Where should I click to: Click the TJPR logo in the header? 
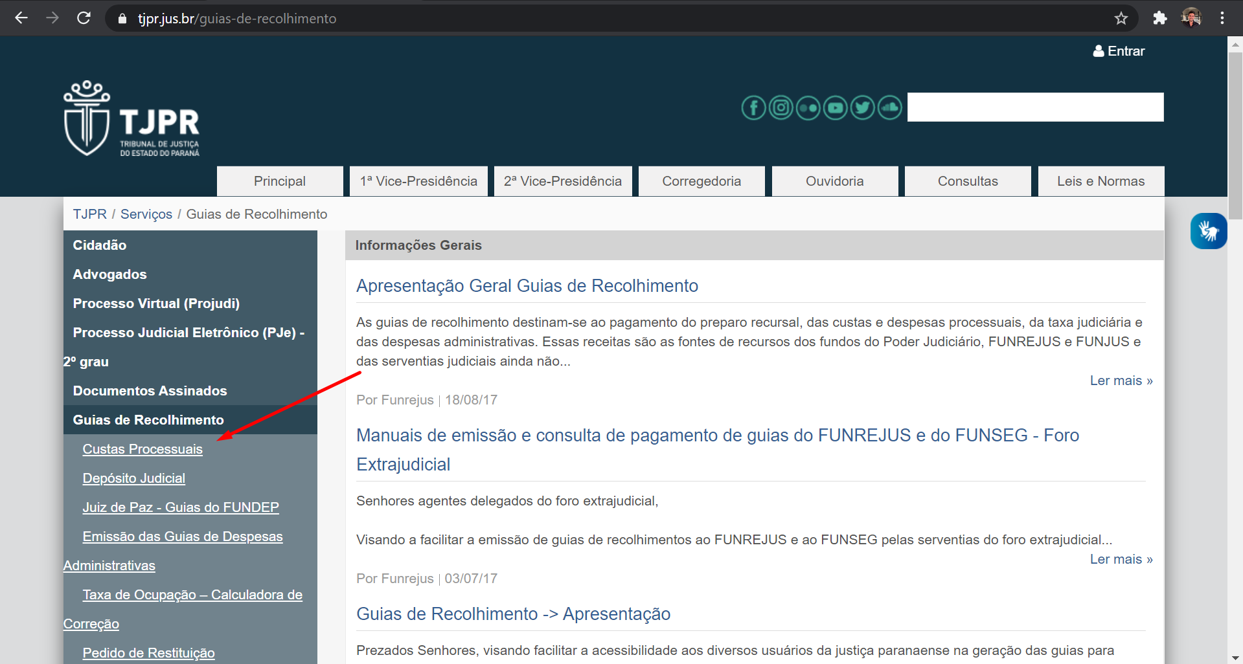point(131,119)
